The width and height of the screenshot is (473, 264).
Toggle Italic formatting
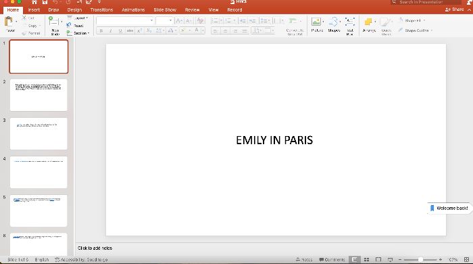pos(111,30)
